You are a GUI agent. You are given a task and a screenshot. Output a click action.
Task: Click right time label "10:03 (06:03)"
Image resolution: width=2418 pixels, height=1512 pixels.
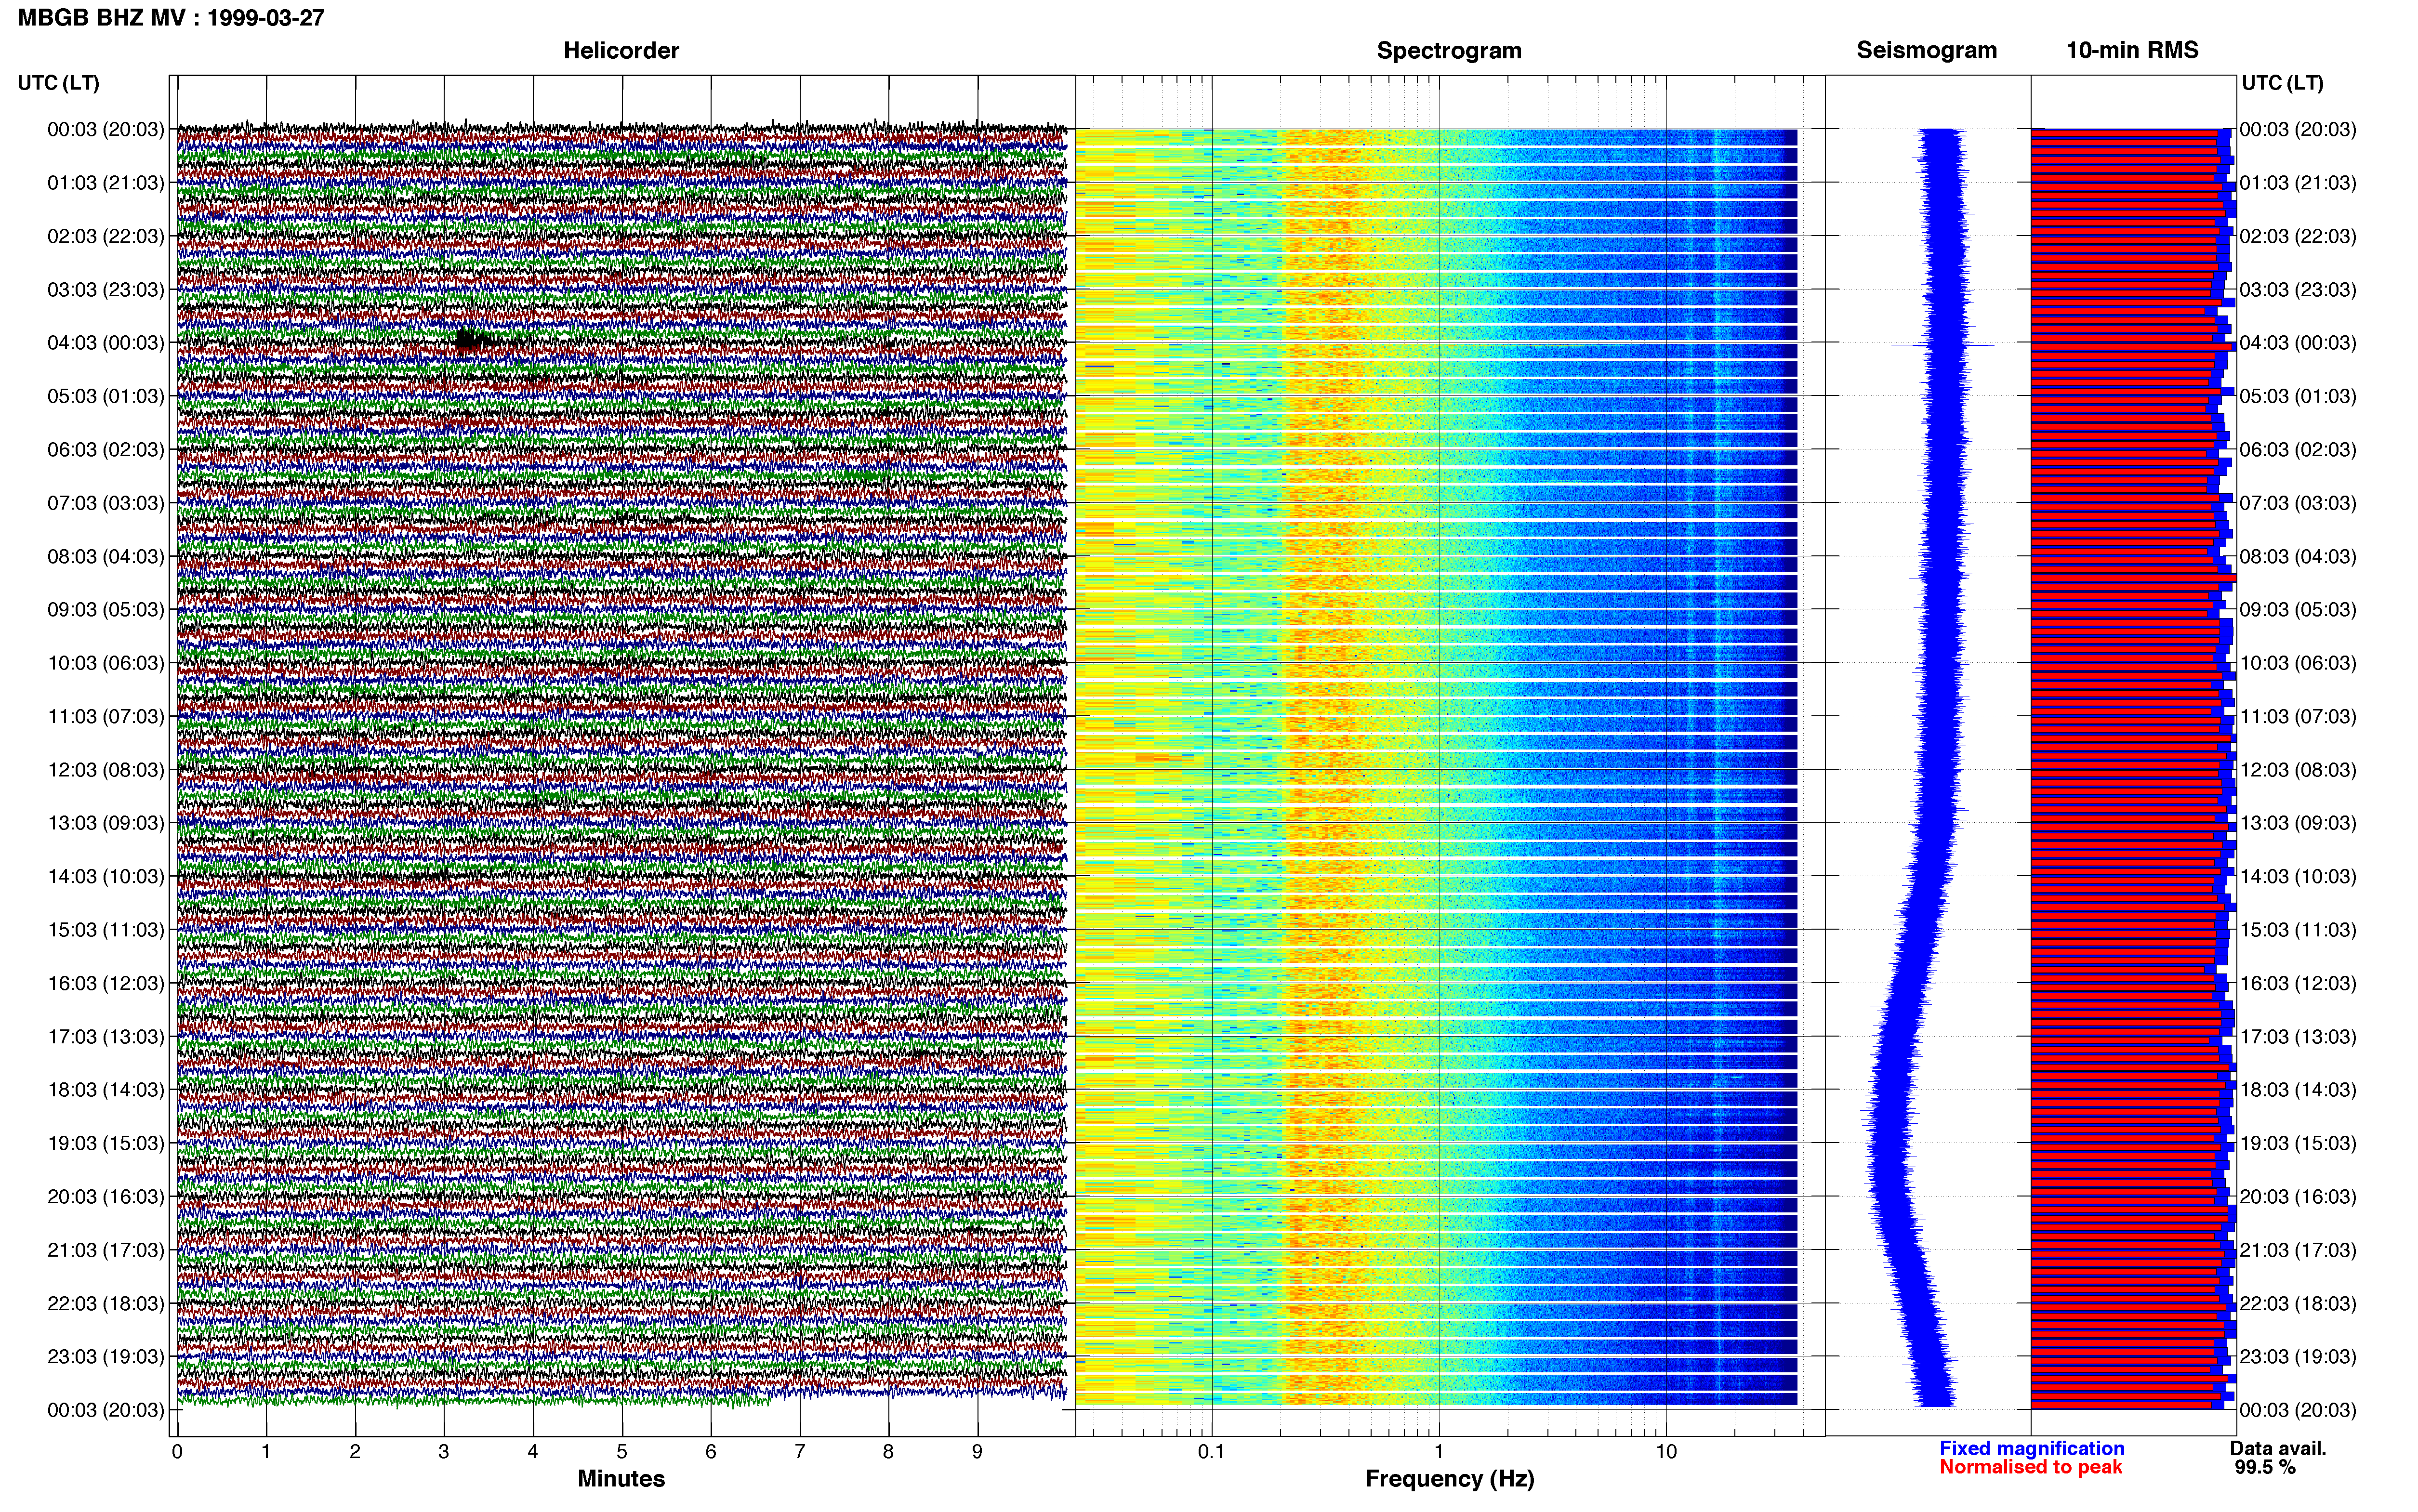(2298, 663)
